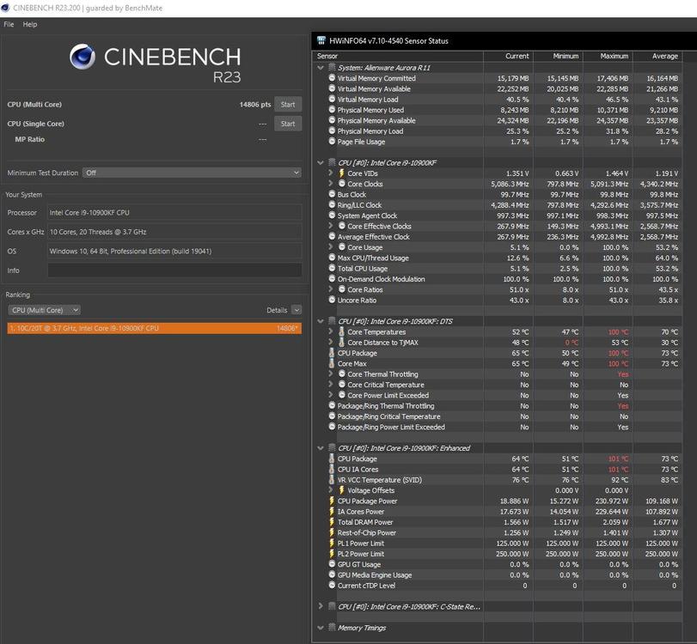The image size is (697, 644).
Task: Click the Cinebench logo sphere icon
Action: [x=83, y=57]
